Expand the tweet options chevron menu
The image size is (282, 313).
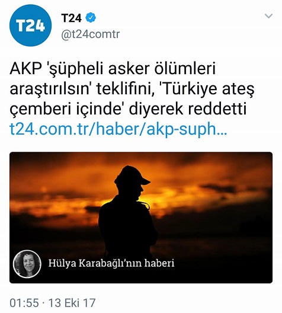268,16
